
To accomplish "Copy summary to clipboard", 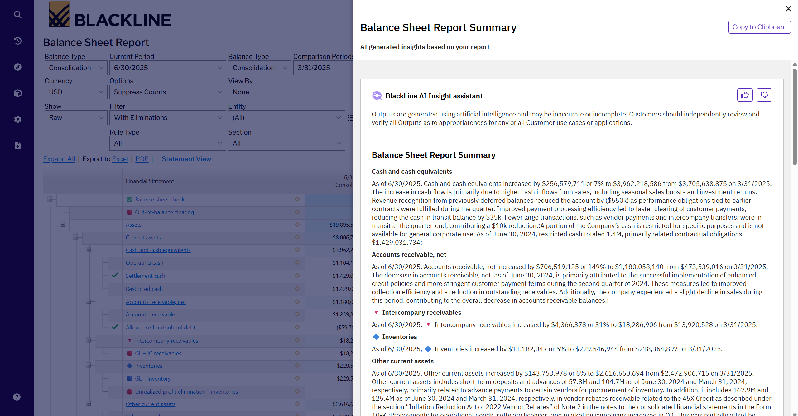I will [759, 27].
